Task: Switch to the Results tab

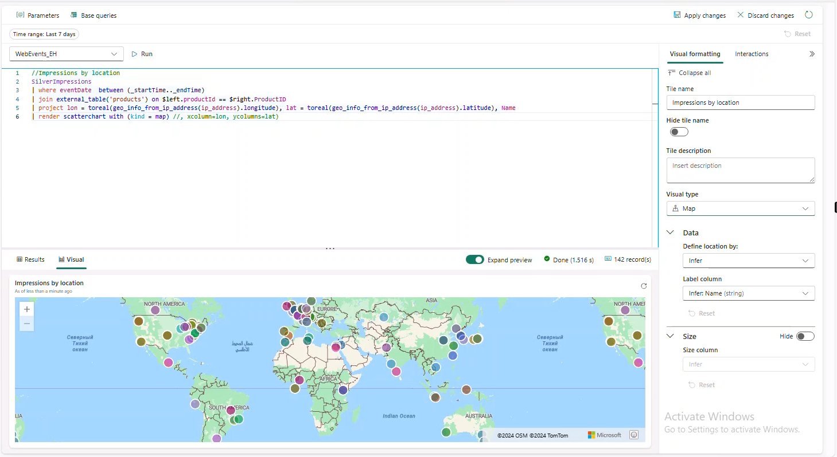Action: click(30, 259)
